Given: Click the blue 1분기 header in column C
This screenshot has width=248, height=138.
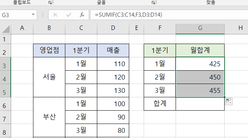Looking at the screenshot, I should click(x=81, y=51).
